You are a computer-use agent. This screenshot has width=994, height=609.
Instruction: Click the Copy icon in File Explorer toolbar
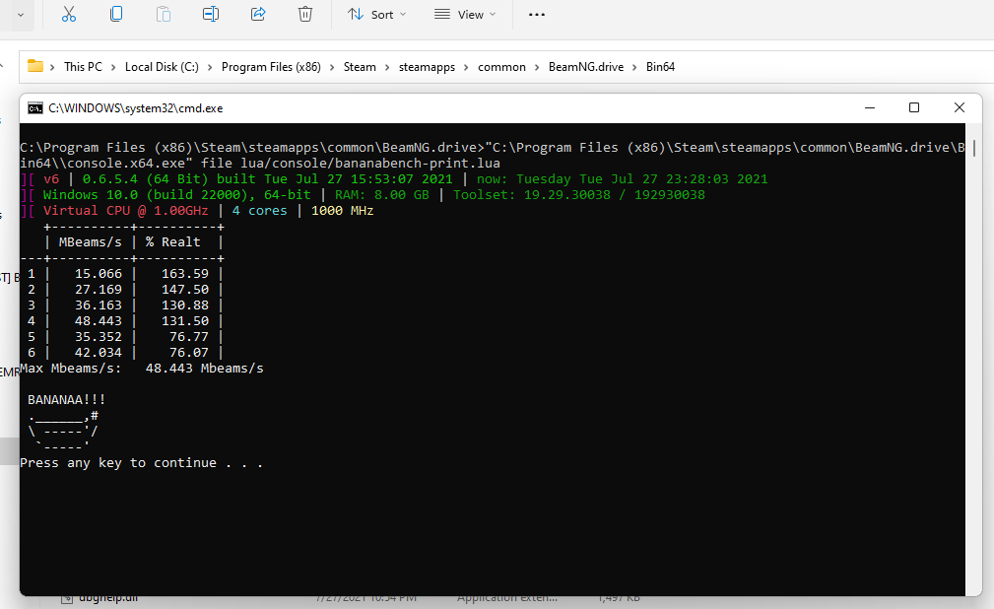(116, 14)
